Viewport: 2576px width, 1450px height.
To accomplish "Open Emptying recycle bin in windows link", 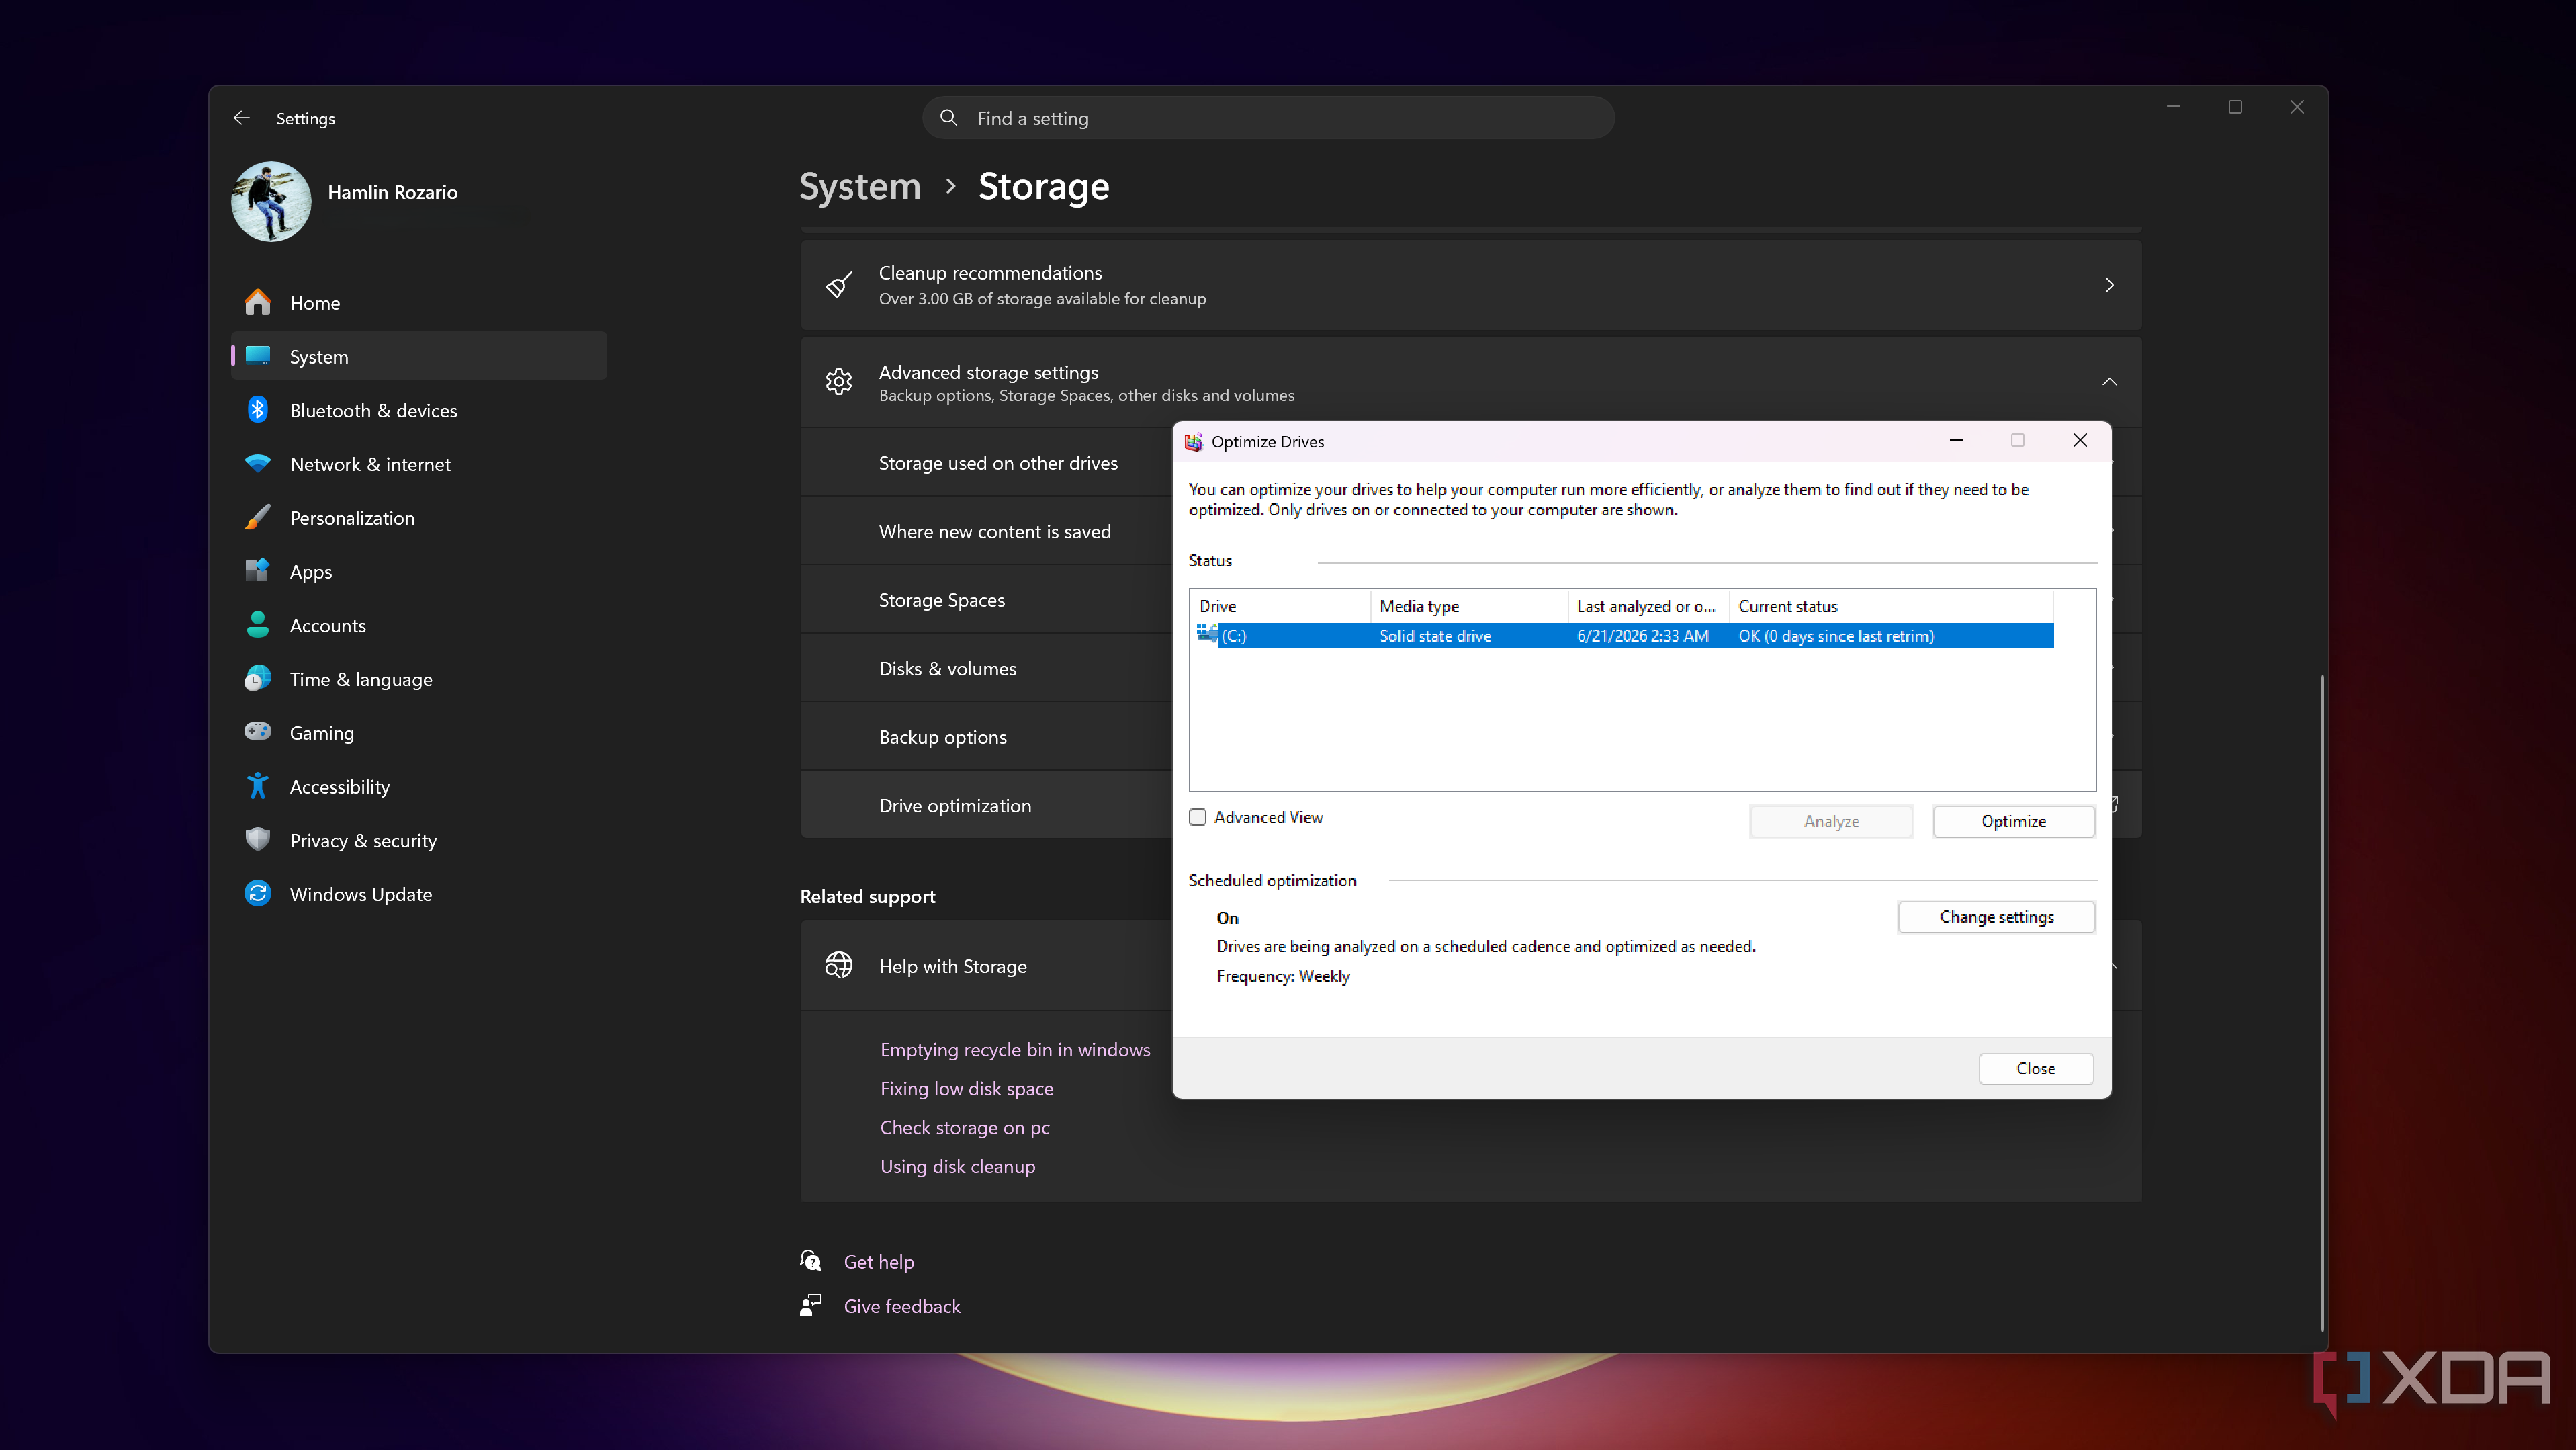I will point(1015,1049).
